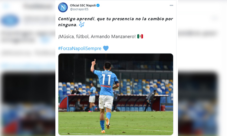
Task: Click the Mexican flag emoji
Action: click(x=140, y=37)
